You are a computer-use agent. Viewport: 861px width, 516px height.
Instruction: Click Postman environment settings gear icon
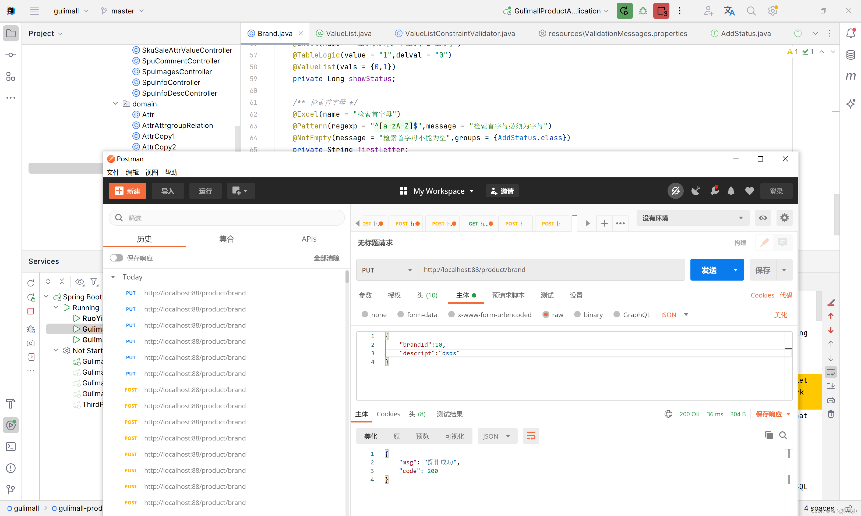click(784, 218)
